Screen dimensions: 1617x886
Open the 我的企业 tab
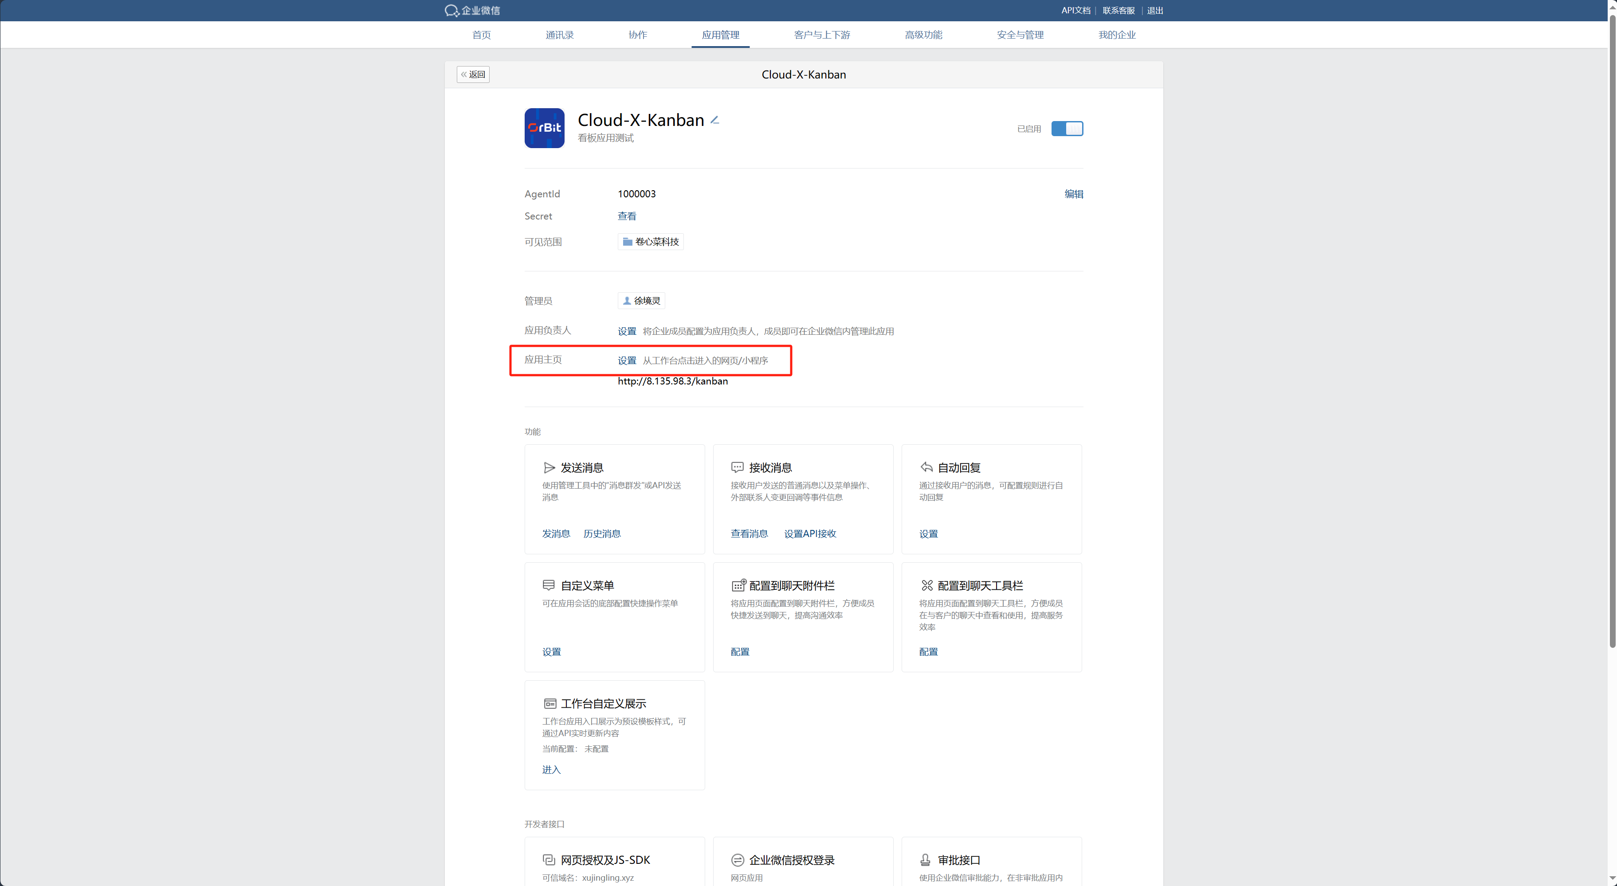tap(1117, 35)
